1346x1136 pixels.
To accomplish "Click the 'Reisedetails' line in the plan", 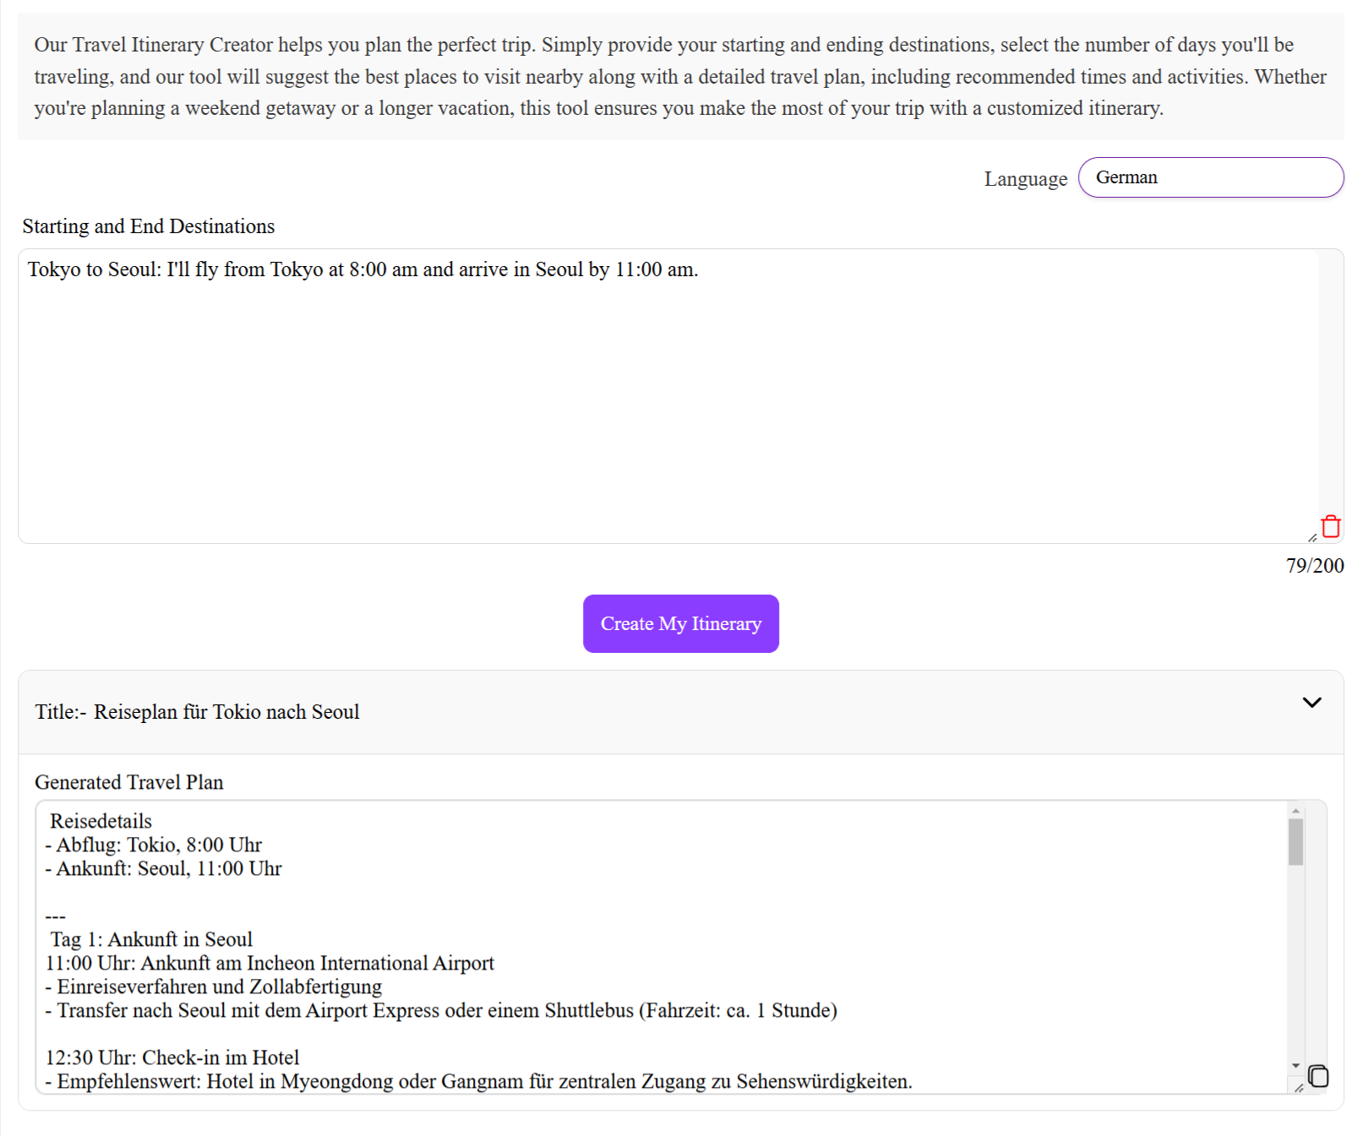I will pos(101,821).
